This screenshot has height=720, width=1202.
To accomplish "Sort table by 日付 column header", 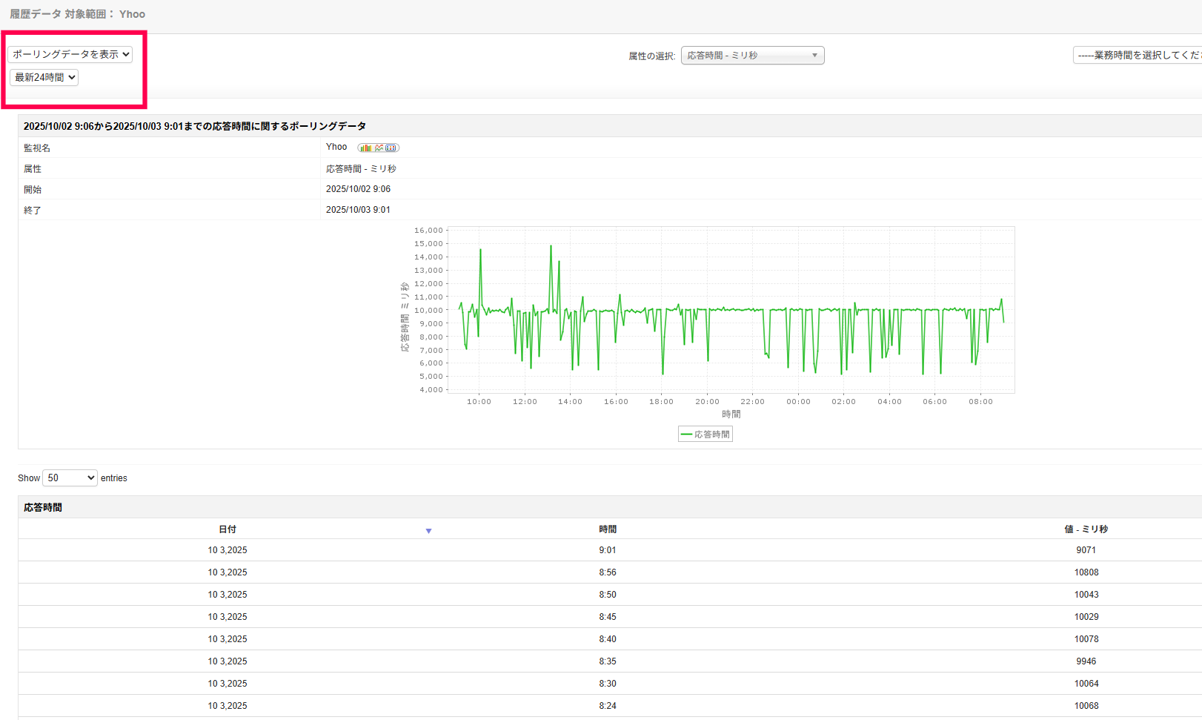I will pyautogui.click(x=228, y=529).
